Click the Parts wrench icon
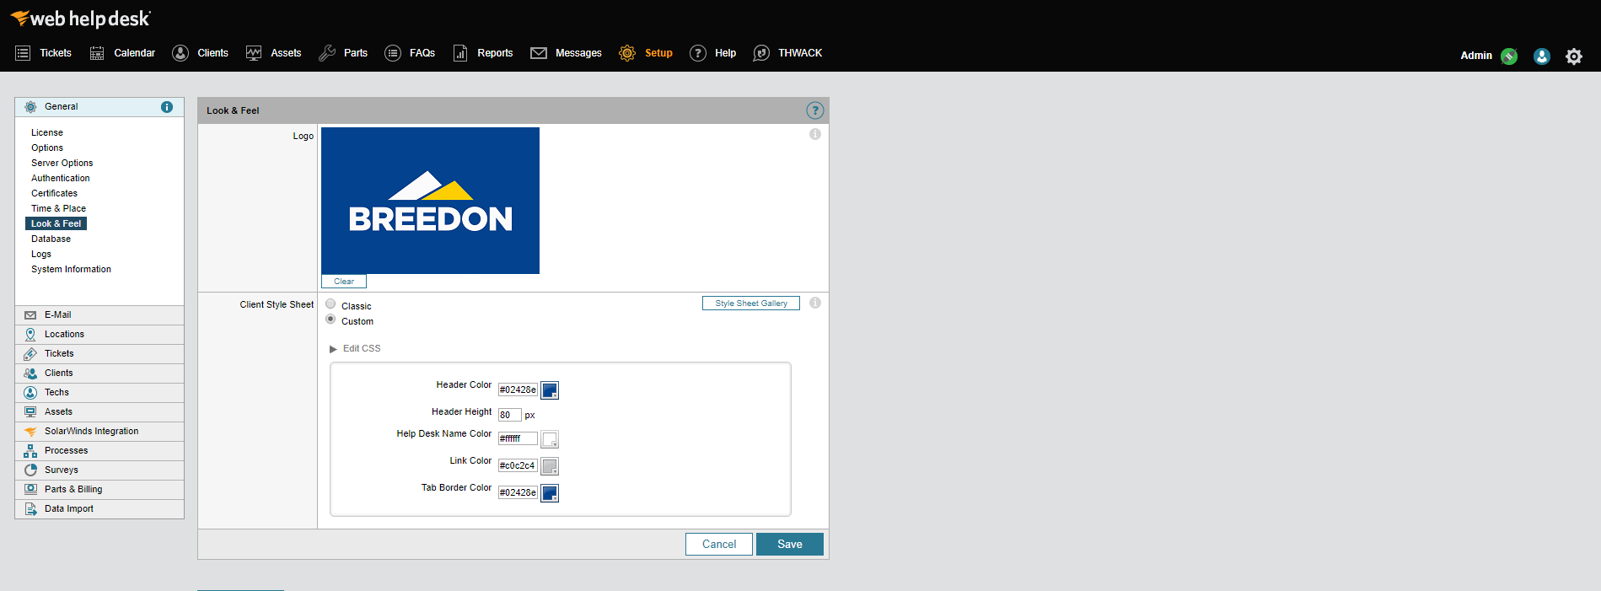Viewport: 1601px width, 591px height. (327, 53)
